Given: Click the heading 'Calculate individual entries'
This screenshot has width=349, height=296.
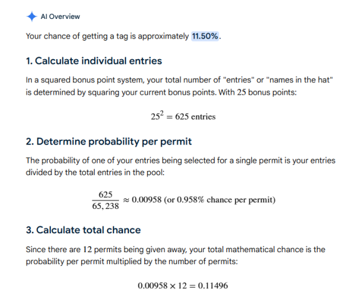Looking at the screenshot, I should tap(94, 61).
